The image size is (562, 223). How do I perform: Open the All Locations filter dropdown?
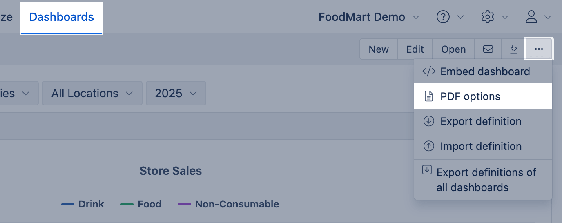click(92, 93)
